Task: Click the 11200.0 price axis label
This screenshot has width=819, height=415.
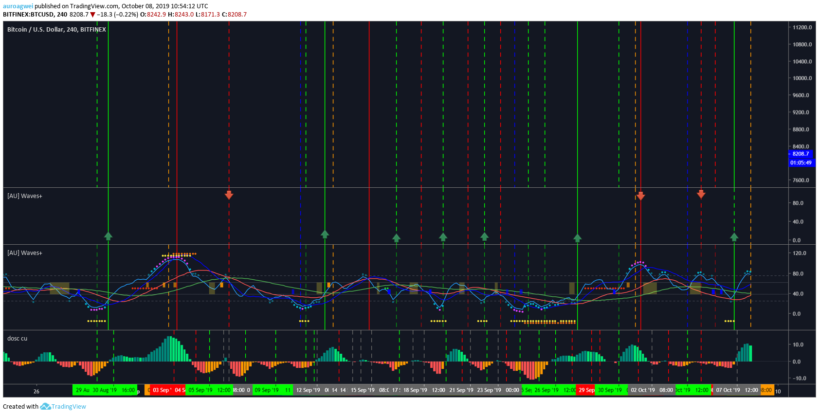Action: pyautogui.click(x=802, y=28)
